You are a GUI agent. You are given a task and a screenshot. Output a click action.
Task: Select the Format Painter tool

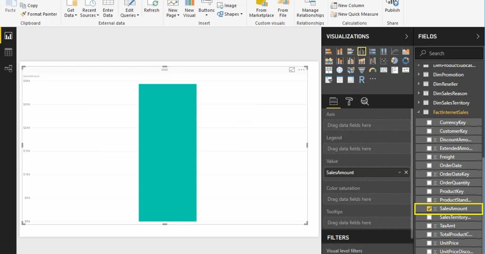[x=39, y=14]
